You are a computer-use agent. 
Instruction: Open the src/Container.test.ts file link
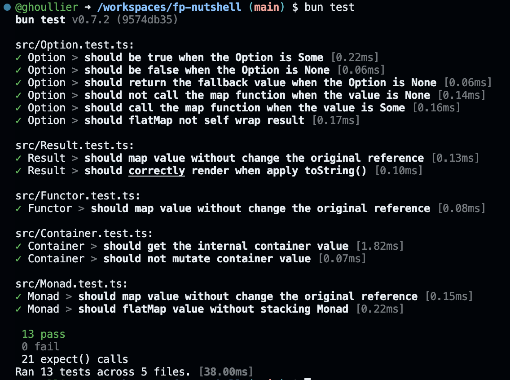click(84, 234)
